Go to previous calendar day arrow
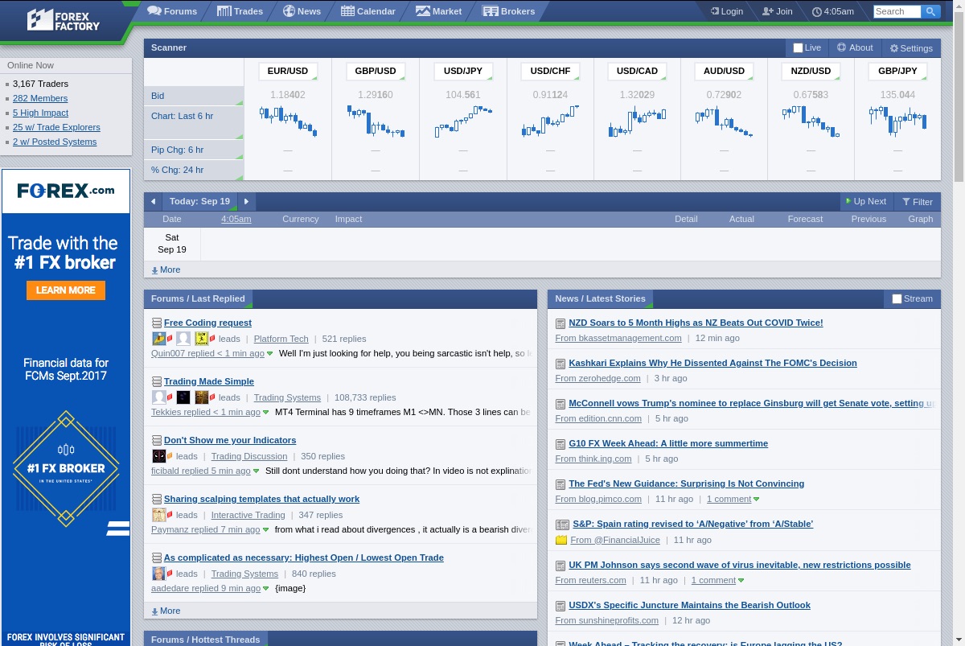This screenshot has height=646, width=965. [x=153, y=201]
